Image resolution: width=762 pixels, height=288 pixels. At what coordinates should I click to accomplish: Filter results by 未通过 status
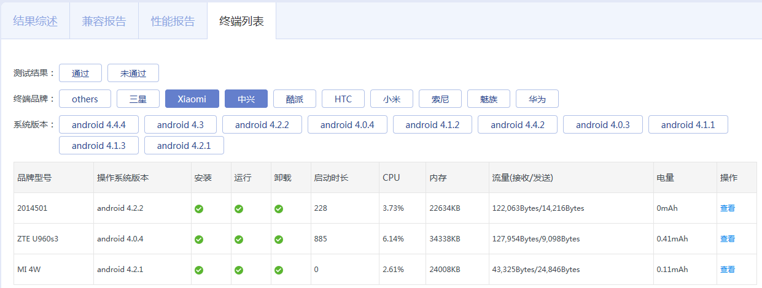pos(133,73)
